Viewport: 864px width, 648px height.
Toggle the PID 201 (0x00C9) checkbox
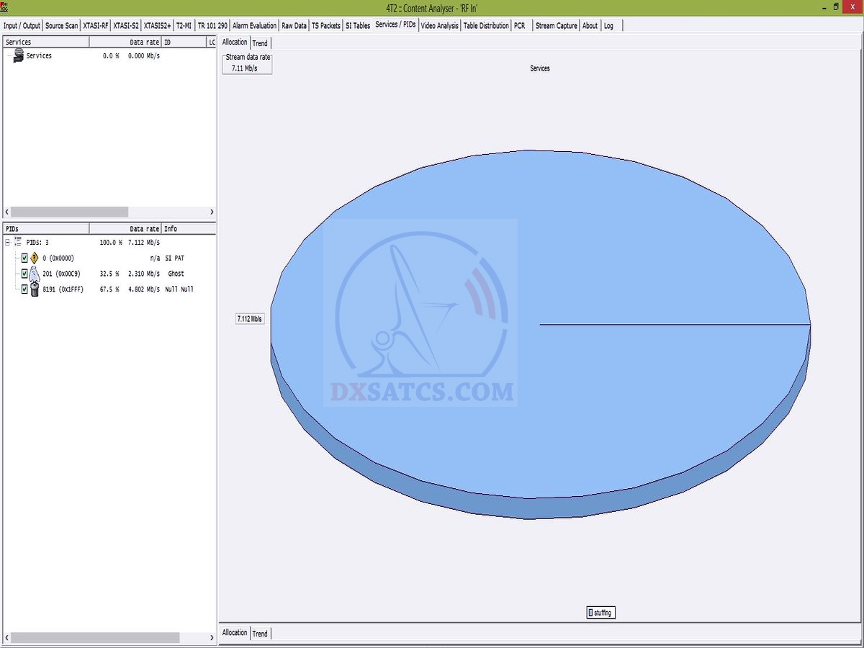pyautogui.click(x=24, y=274)
